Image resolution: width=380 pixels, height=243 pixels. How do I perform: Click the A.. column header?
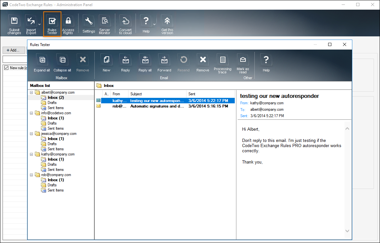pos(106,94)
